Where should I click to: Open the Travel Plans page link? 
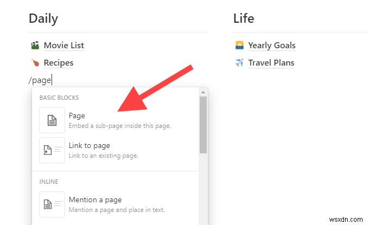point(271,63)
